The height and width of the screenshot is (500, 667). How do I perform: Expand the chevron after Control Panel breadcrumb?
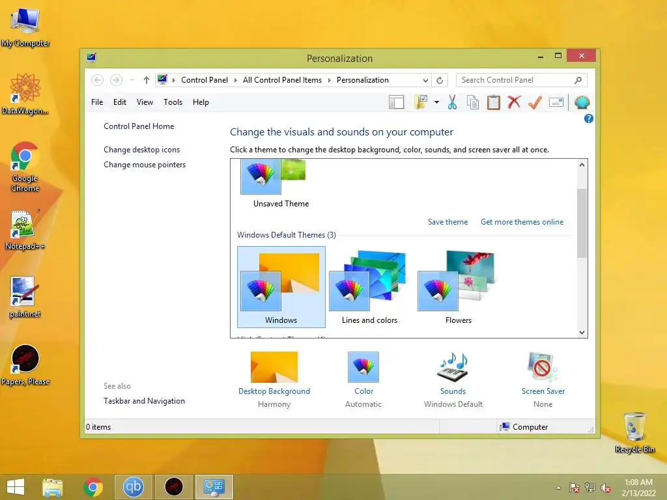click(235, 80)
